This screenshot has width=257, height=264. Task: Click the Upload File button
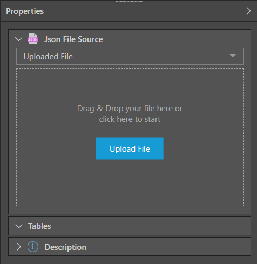point(130,148)
